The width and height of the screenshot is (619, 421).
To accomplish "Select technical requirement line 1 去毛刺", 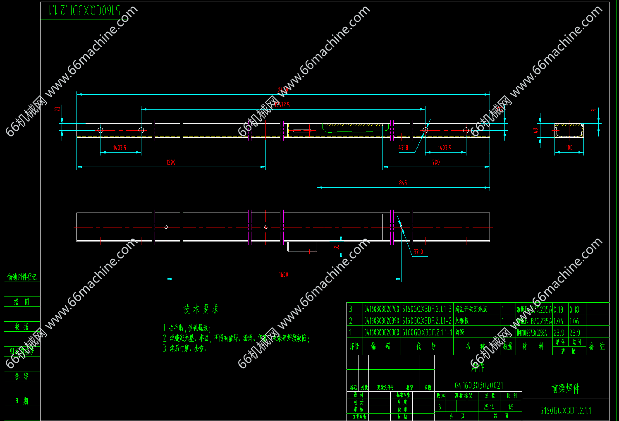I will tap(187, 328).
